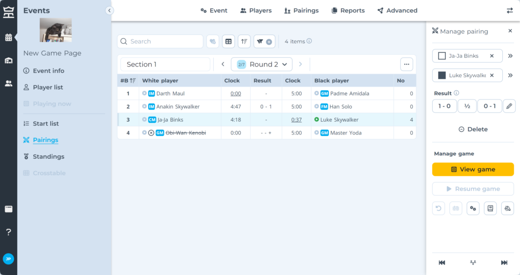Open Event info in the sidebar
Viewport: 520px width, 275px height.
click(x=44, y=71)
